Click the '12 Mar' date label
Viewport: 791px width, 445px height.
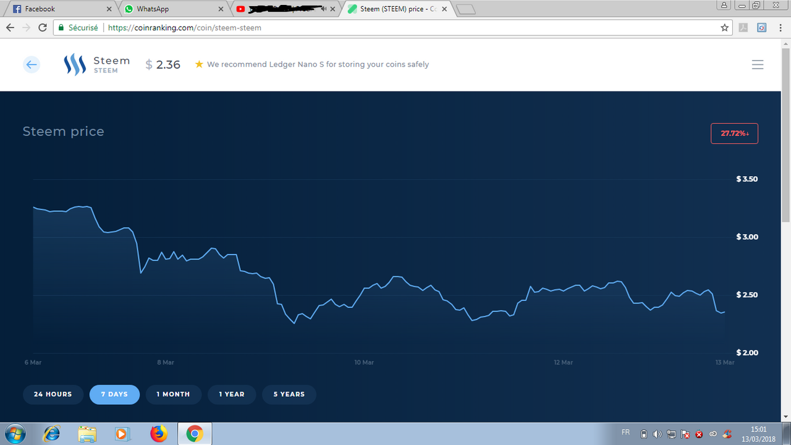(564, 362)
